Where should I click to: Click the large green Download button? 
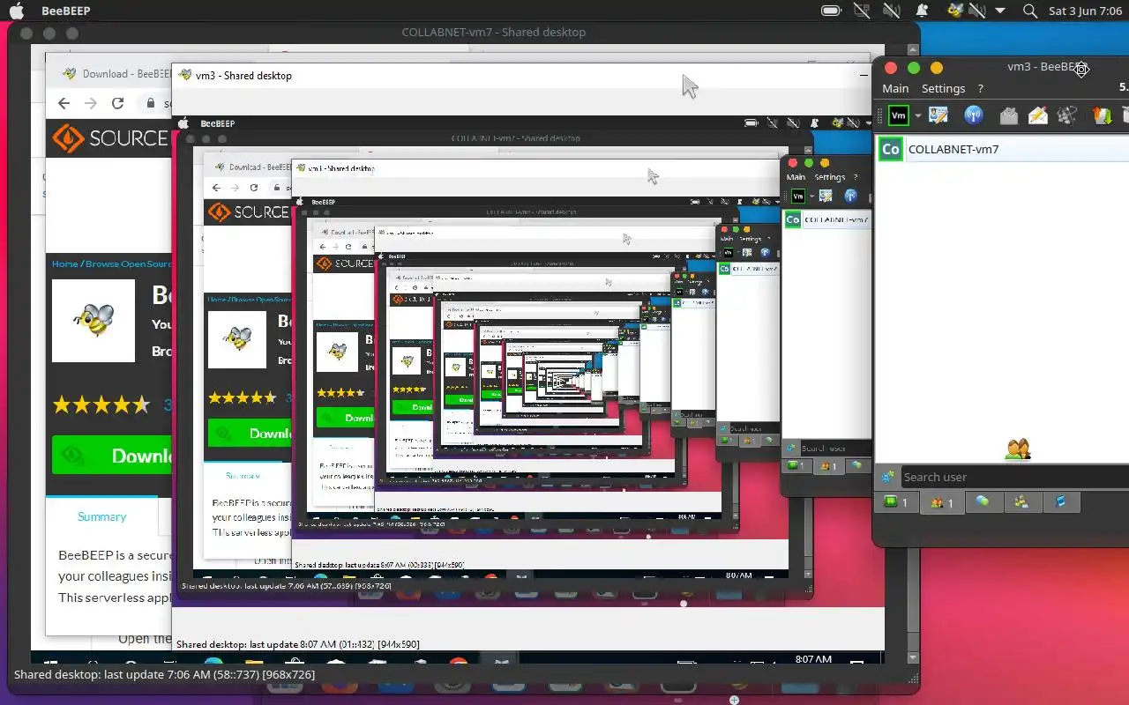[x=112, y=456]
